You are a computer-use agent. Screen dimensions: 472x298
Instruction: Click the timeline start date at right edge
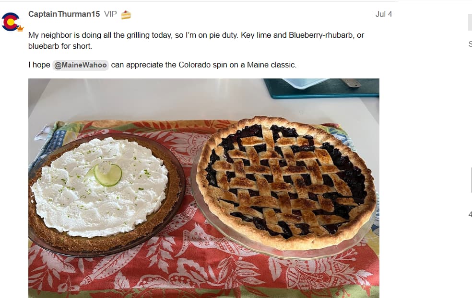pyautogui.click(x=470, y=44)
